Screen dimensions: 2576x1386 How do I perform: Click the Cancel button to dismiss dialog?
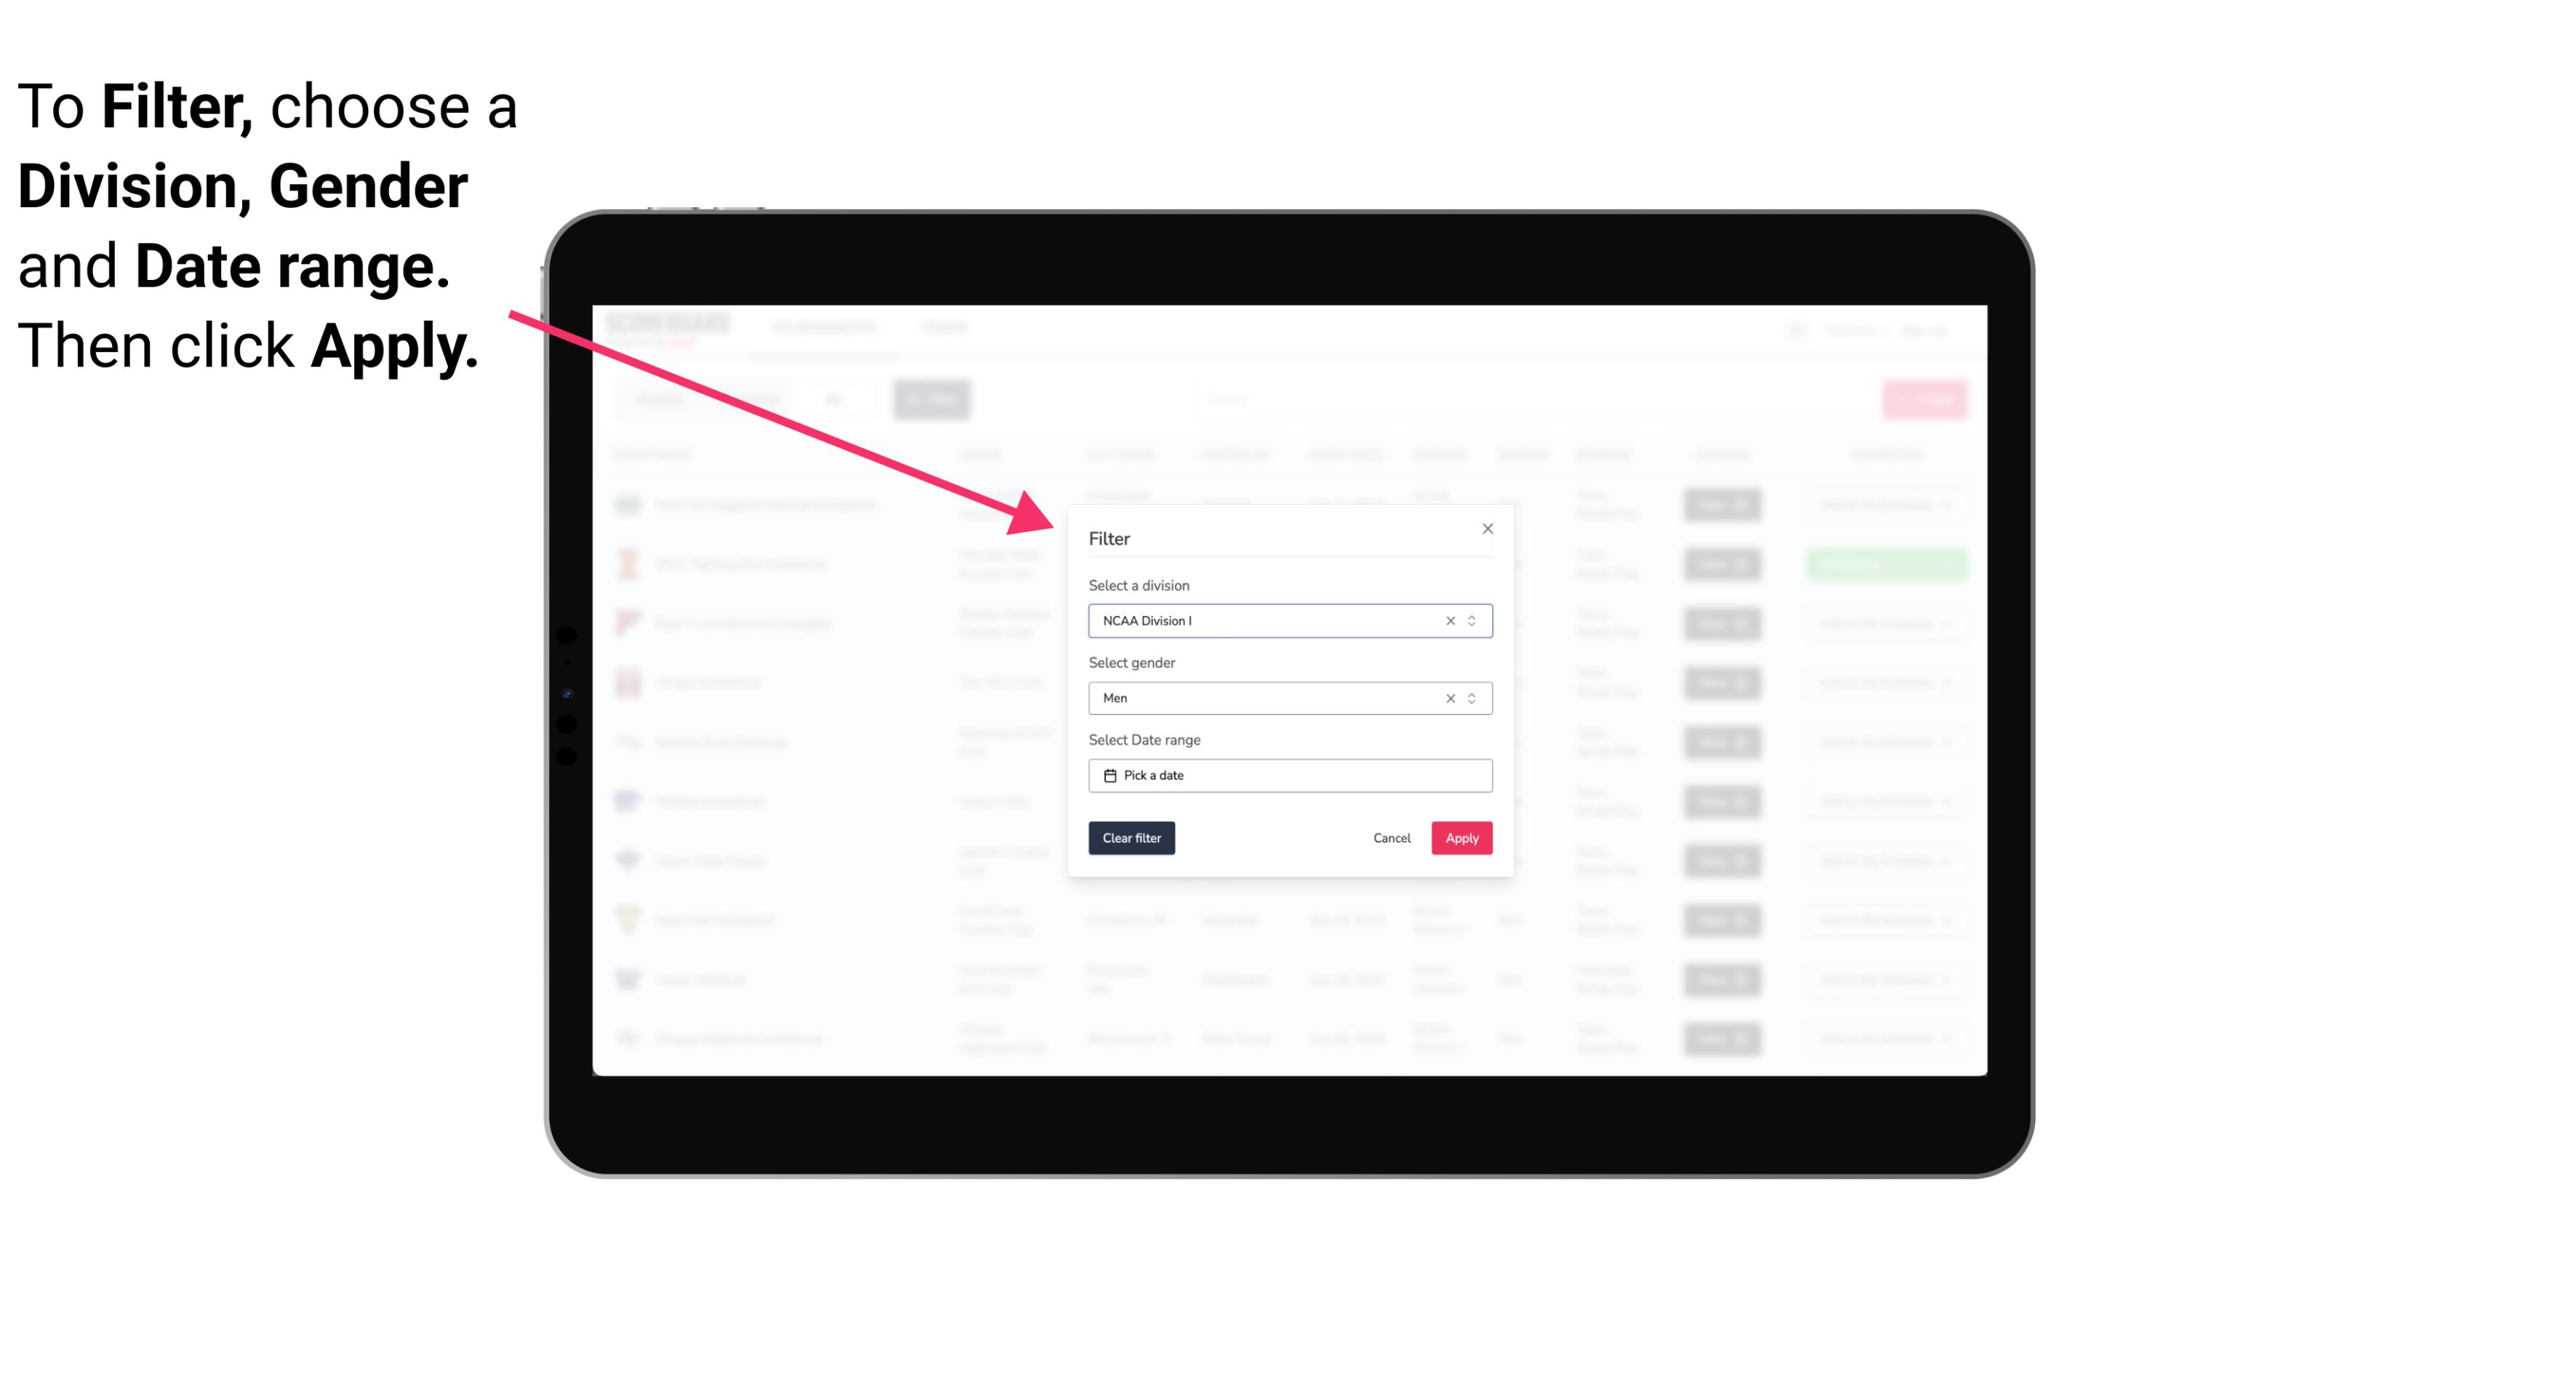1393,838
